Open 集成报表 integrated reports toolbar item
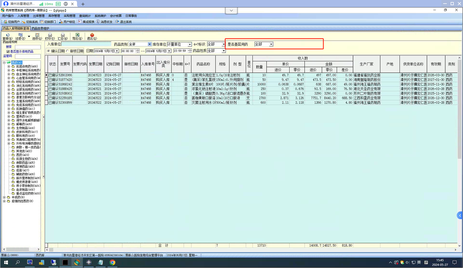 click(x=86, y=22)
